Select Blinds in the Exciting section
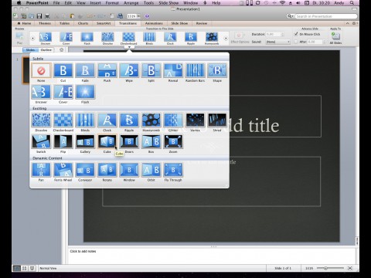 (x=85, y=120)
